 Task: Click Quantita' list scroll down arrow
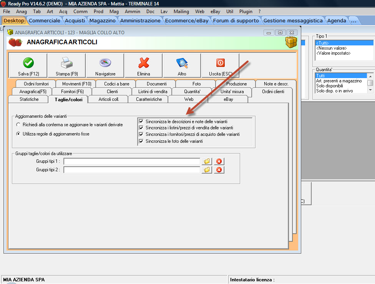coord(370,90)
